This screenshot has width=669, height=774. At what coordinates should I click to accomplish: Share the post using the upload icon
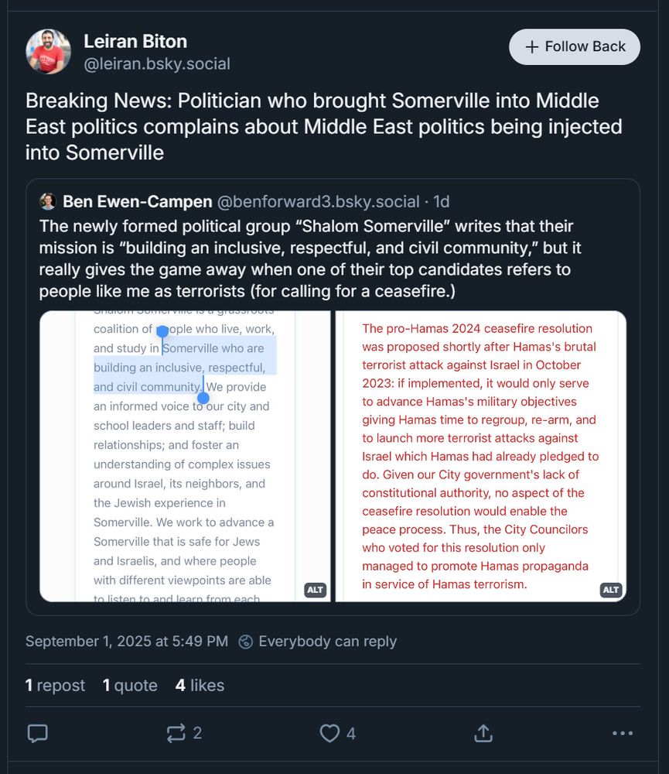pyautogui.click(x=483, y=733)
